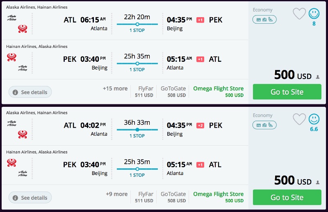Image resolution: width=328 pixels, height=212 pixels.
Task: Click passenger icon beside first 500 USD
Action: click(x=318, y=77)
